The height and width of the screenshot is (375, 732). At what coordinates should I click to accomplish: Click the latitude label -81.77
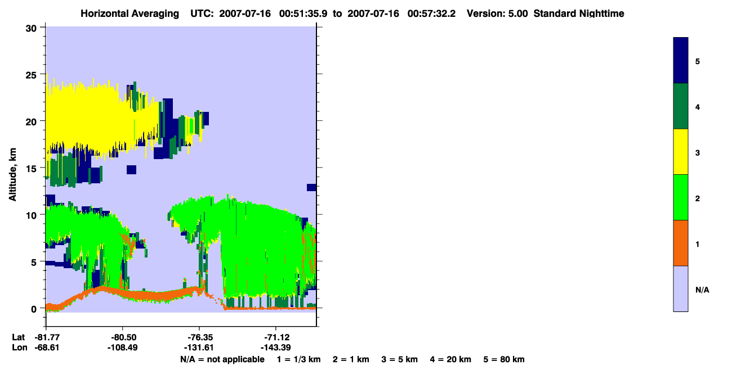47,337
